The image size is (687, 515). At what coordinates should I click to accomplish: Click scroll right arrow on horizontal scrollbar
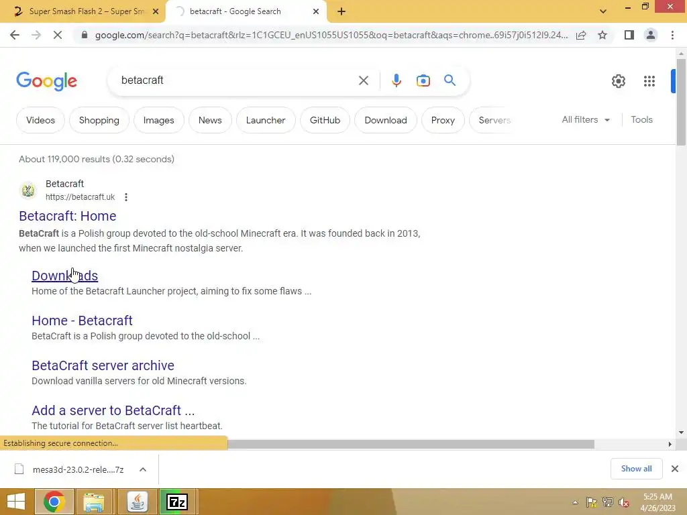click(x=670, y=444)
